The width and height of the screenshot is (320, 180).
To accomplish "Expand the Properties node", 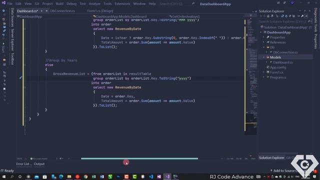I will (263, 37).
